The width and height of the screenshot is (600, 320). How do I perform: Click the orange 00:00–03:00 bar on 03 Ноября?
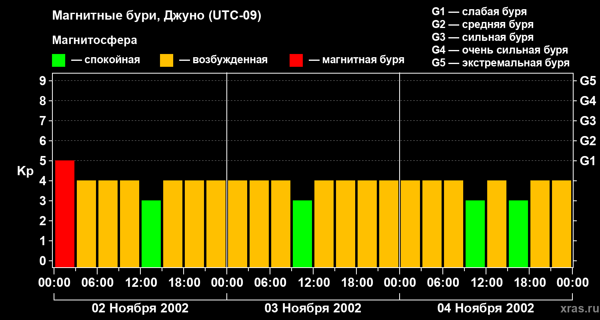click(x=238, y=224)
